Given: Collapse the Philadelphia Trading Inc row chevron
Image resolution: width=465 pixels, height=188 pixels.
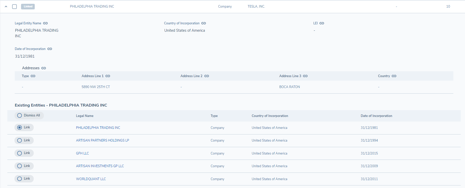Looking at the screenshot, I should point(6,7).
